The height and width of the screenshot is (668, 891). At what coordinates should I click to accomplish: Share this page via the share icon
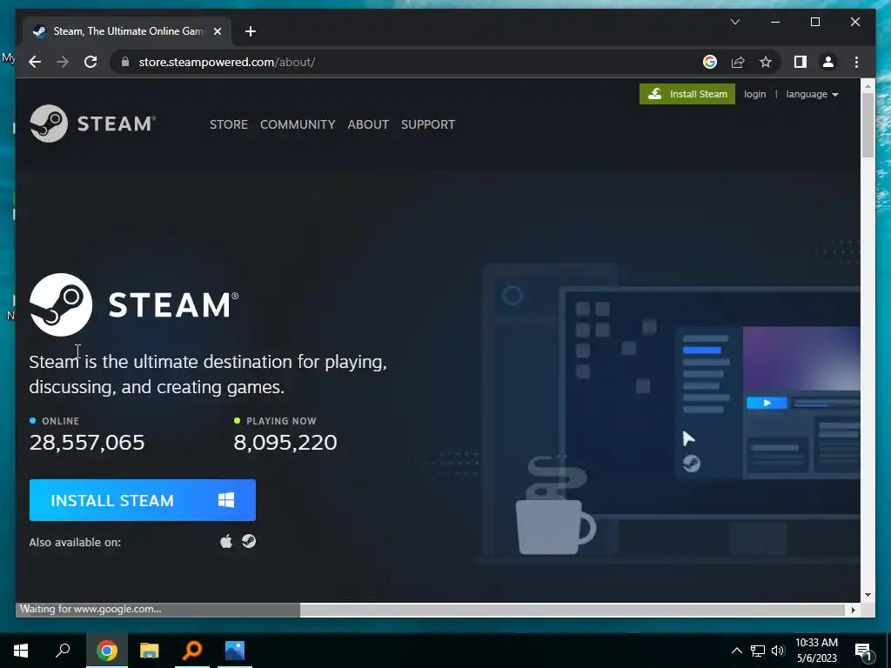point(738,62)
